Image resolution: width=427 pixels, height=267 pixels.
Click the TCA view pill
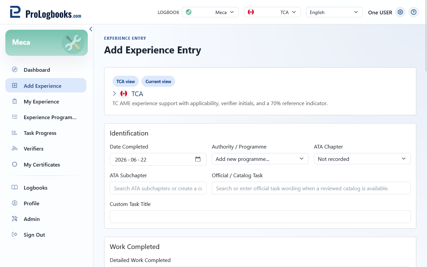(x=125, y=81)
